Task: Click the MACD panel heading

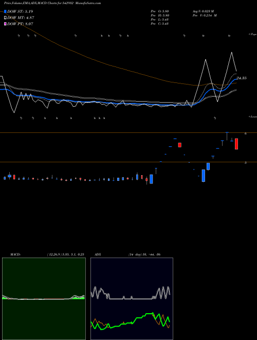Action: [x=15, y=254]
